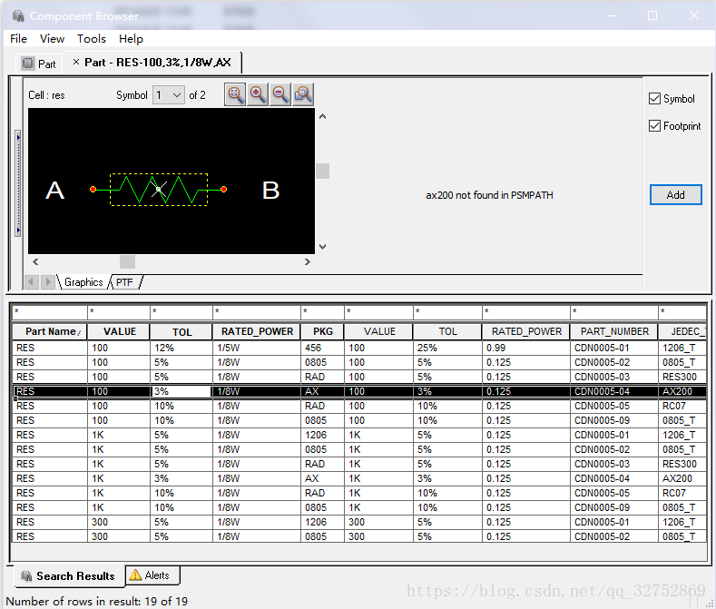Screen dimensions: 716x609
Task: Click the zoom out magnifier icon
Action: tap(280, 94)
